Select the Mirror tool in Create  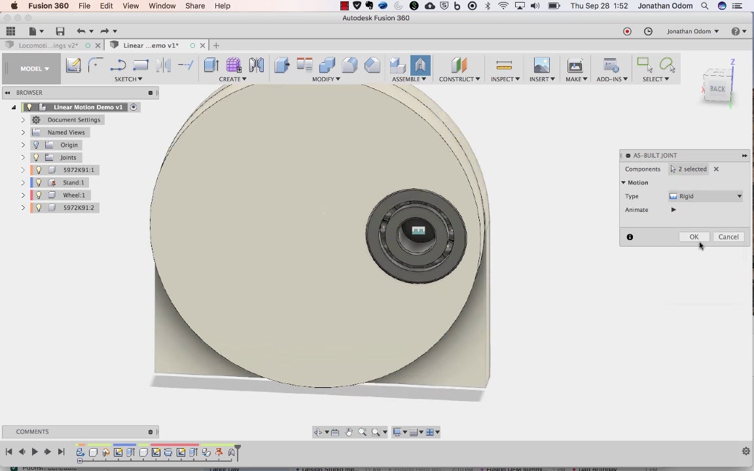(x=257, y=65)
